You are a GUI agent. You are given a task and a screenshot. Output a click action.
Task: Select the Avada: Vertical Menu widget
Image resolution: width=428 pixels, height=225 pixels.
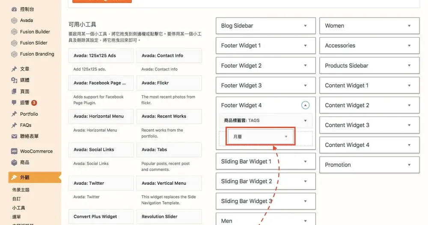click(x=169, y=183)
